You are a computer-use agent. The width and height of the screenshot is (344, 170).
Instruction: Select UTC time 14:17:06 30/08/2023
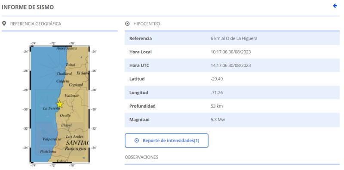pos(230,65)
